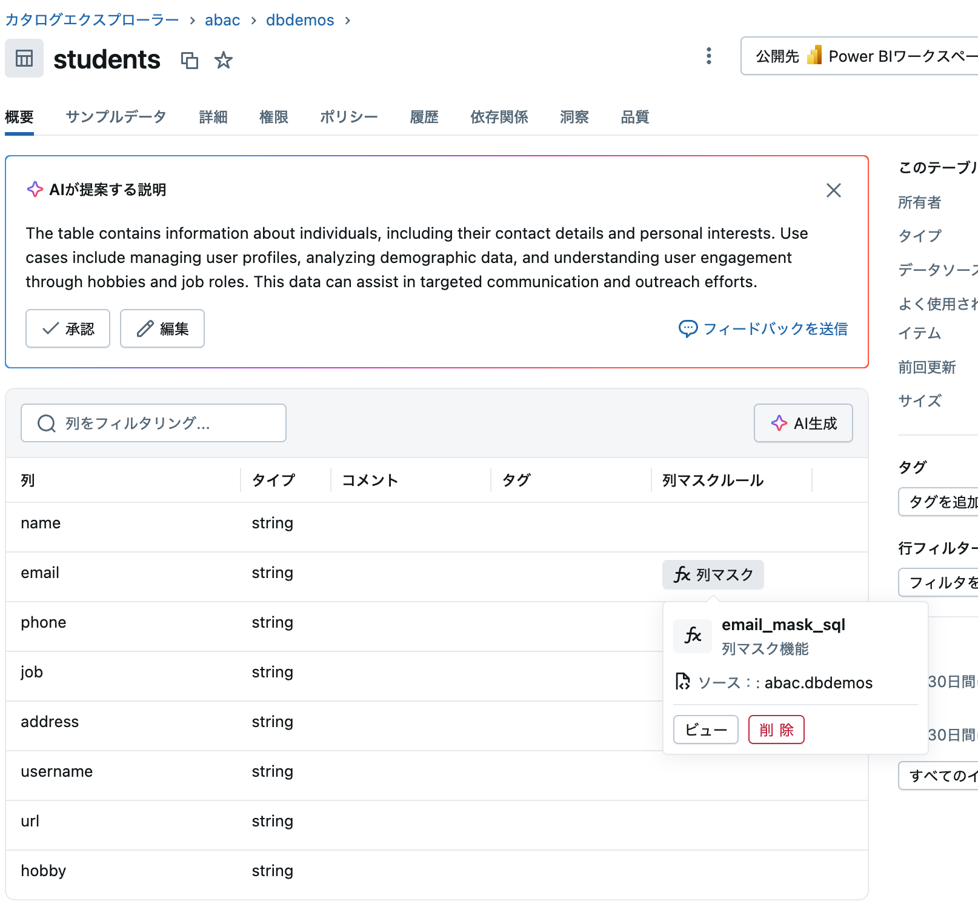Screen dimensions: 978x904
Task: Navigate to dbdemos via the breadcrumb
Action: (x=299, y=19)
